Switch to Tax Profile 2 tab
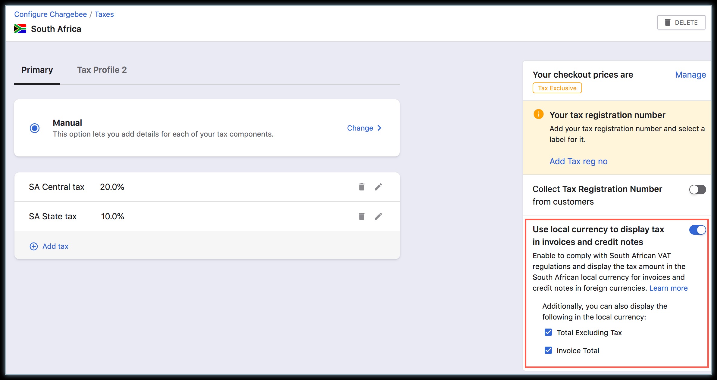This screenshot has width=717, height=380. coord(102,70)
